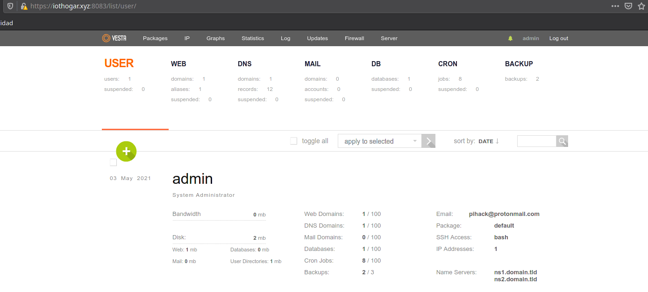Select the checkbox next to the admin user entry
This screenshot has height=292, width=648.
point(113,162)
